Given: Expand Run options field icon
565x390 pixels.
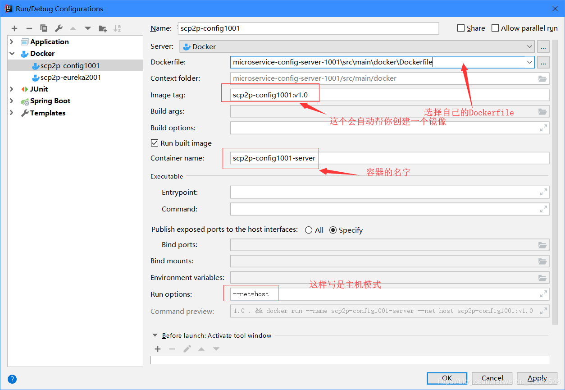Looking at the screenshot, I should [543, 294].
